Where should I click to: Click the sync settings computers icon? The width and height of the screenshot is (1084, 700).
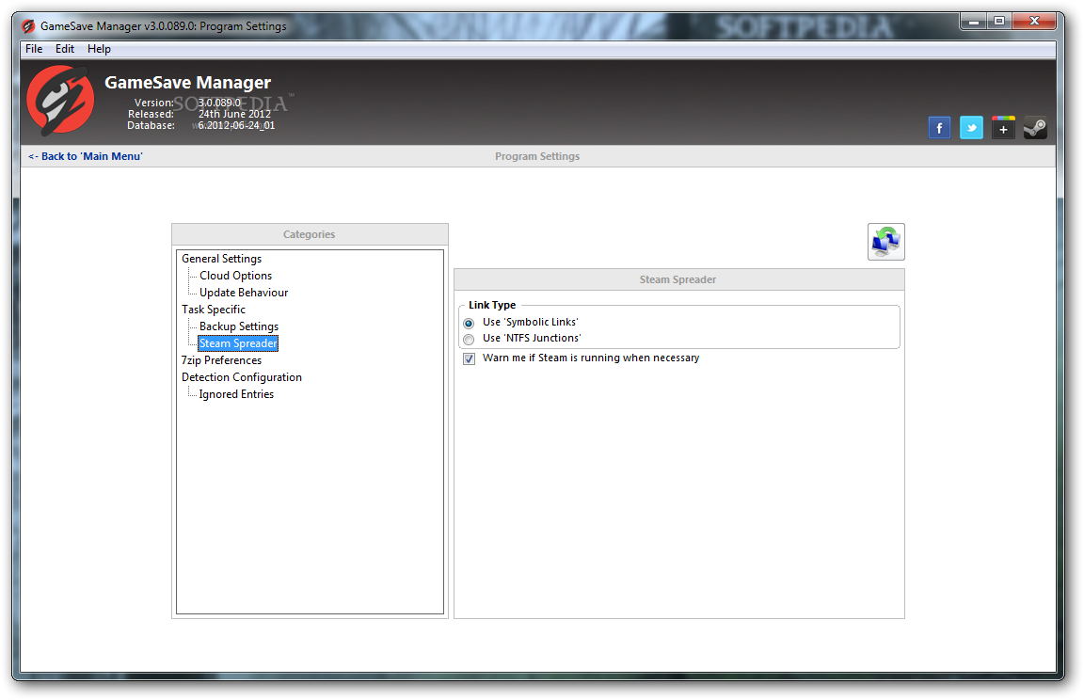point(885,242)
